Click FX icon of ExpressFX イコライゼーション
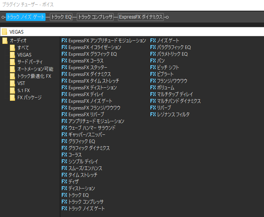 coord(64,47)
